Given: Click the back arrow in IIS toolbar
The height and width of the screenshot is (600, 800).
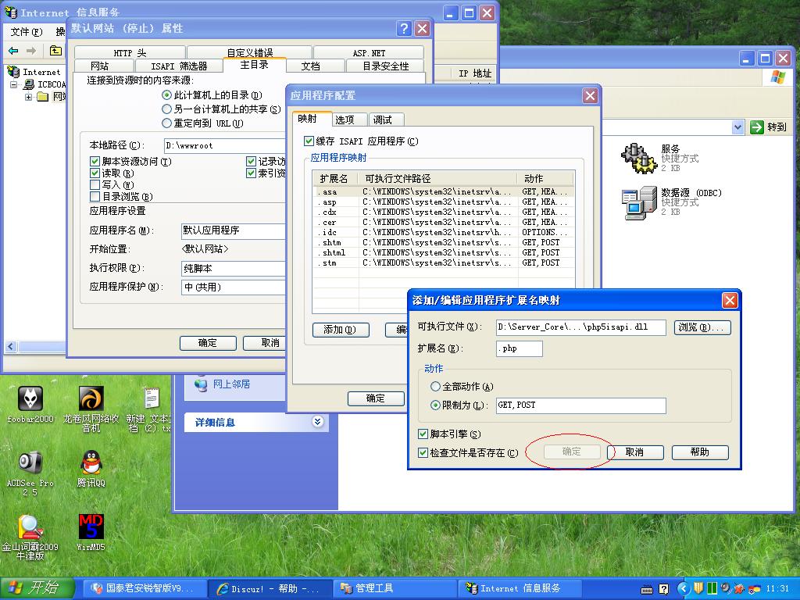Looking at the screenshot, I should (14, 51).
